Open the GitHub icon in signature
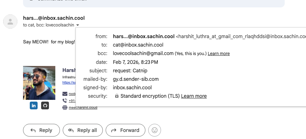Image resolution: width=306 pixels, height=139 pixels. (45, 105)
